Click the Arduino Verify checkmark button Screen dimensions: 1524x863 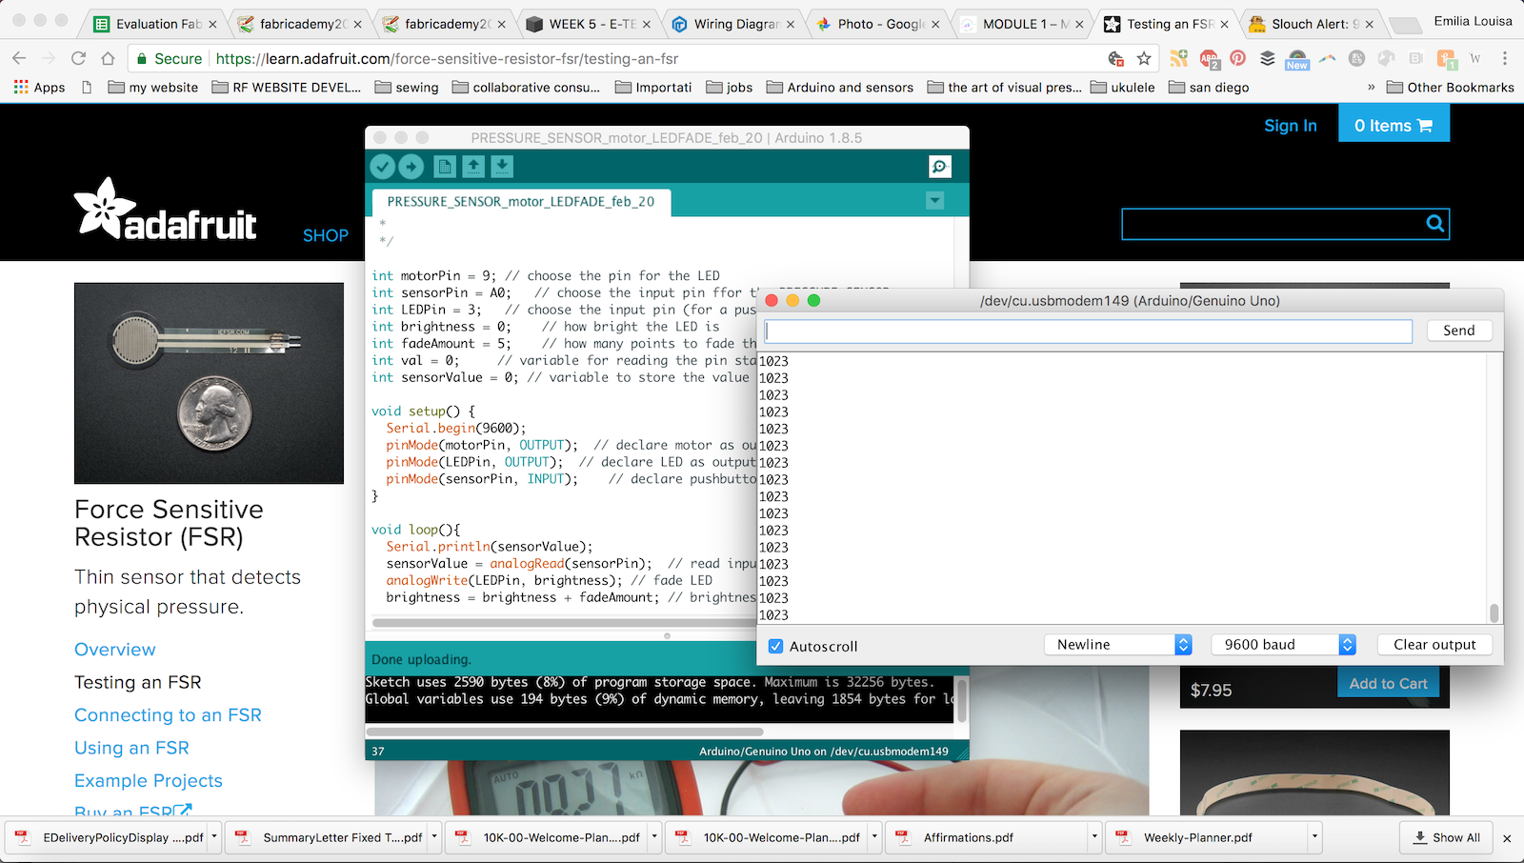click(x=383, y=167)
